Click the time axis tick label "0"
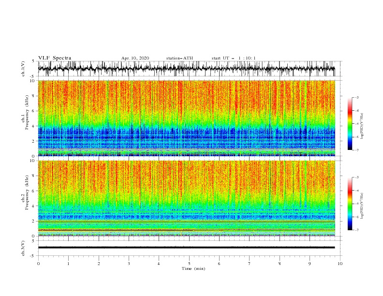Image resolution: width=383 pixels, height=296 pixels. pyautogui.click(x=38, y=264)
